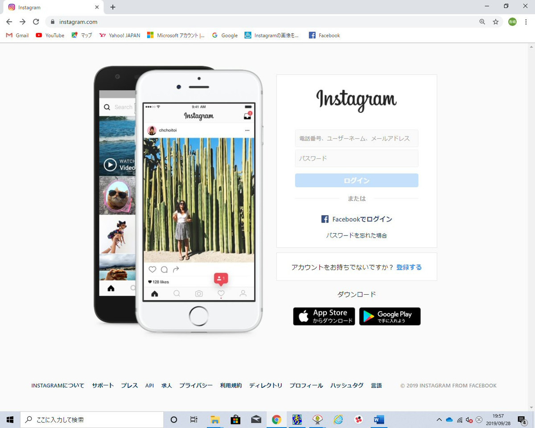Open the YouTube bookmark
This screenshot has width=535, height=428.
coord(50,35)
